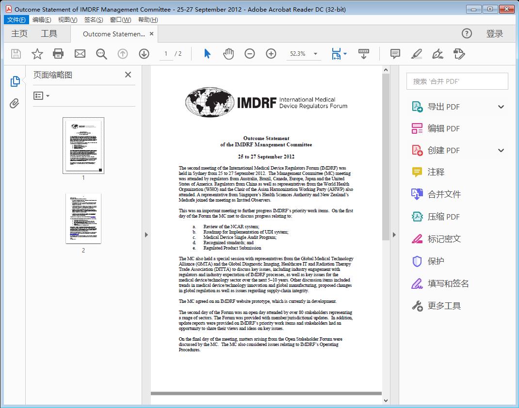Select the page 2 thumbnail
Screen dimensions: 519x408
coord(83,218)
